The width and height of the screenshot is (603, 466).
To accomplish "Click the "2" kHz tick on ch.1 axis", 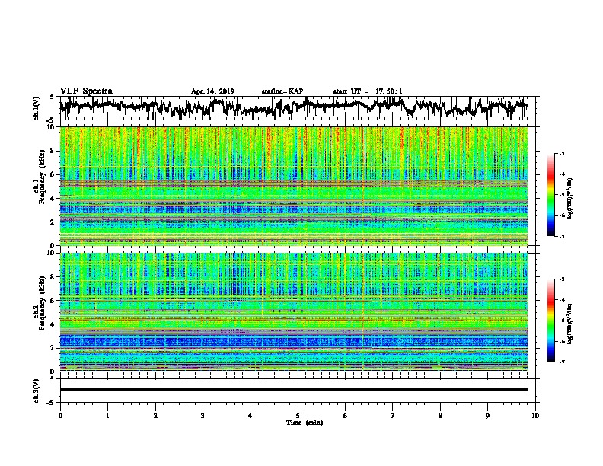I will [53, 222].
